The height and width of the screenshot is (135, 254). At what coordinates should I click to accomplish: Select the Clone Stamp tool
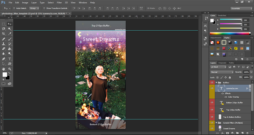[x=4, y=44]
